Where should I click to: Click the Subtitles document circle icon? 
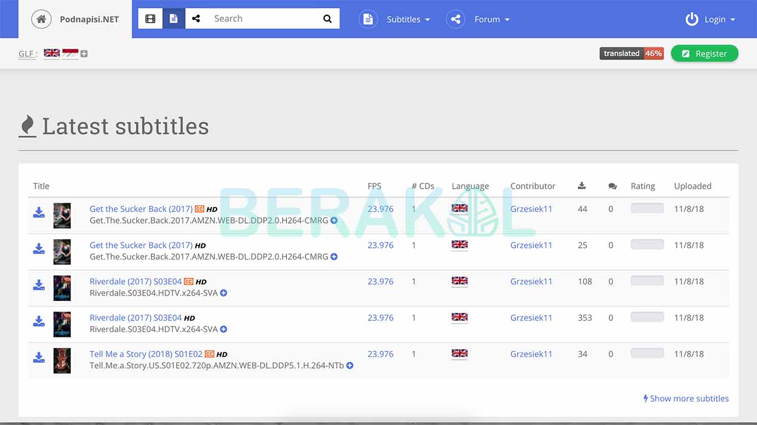coord(368,19)
